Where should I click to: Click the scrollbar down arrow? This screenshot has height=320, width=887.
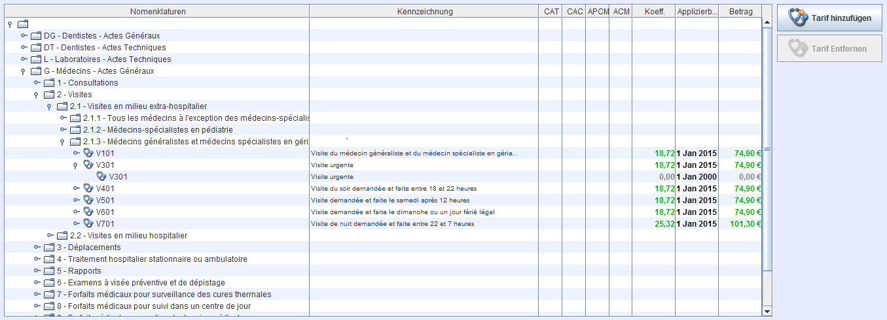point(767,312)
